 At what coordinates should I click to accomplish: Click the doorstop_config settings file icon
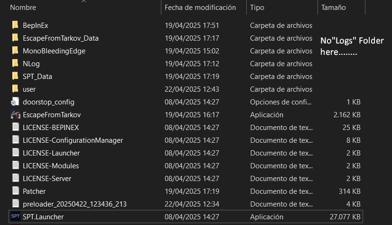click(15, 102)
